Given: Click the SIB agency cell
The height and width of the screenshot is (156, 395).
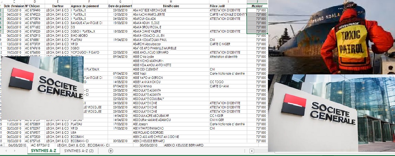Looking at the screenshot, I should coord(89,27).
